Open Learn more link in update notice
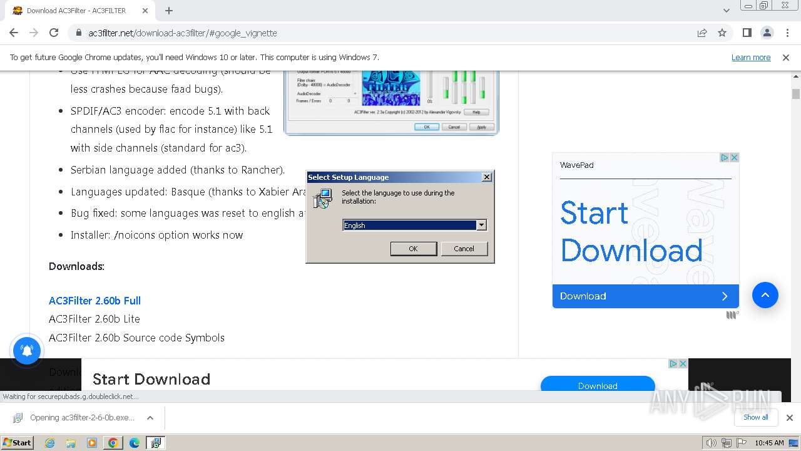 pyautogui.click(x=751, y=57)
